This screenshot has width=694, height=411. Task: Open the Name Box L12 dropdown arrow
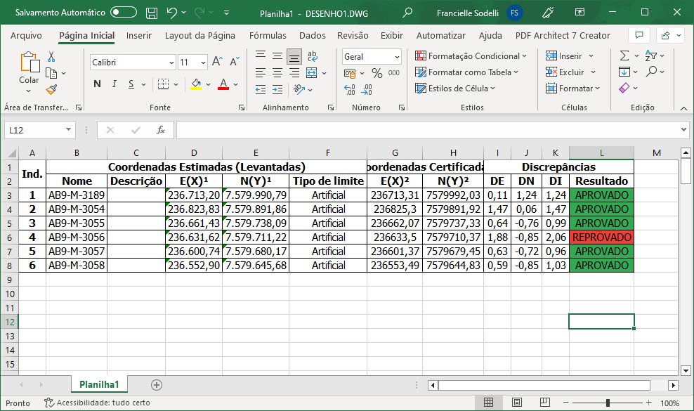point(69,129)
